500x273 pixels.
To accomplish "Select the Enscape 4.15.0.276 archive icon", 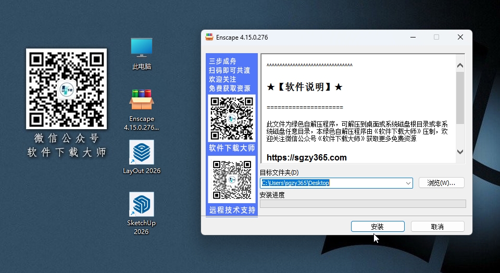I will (x=142, y=110).
